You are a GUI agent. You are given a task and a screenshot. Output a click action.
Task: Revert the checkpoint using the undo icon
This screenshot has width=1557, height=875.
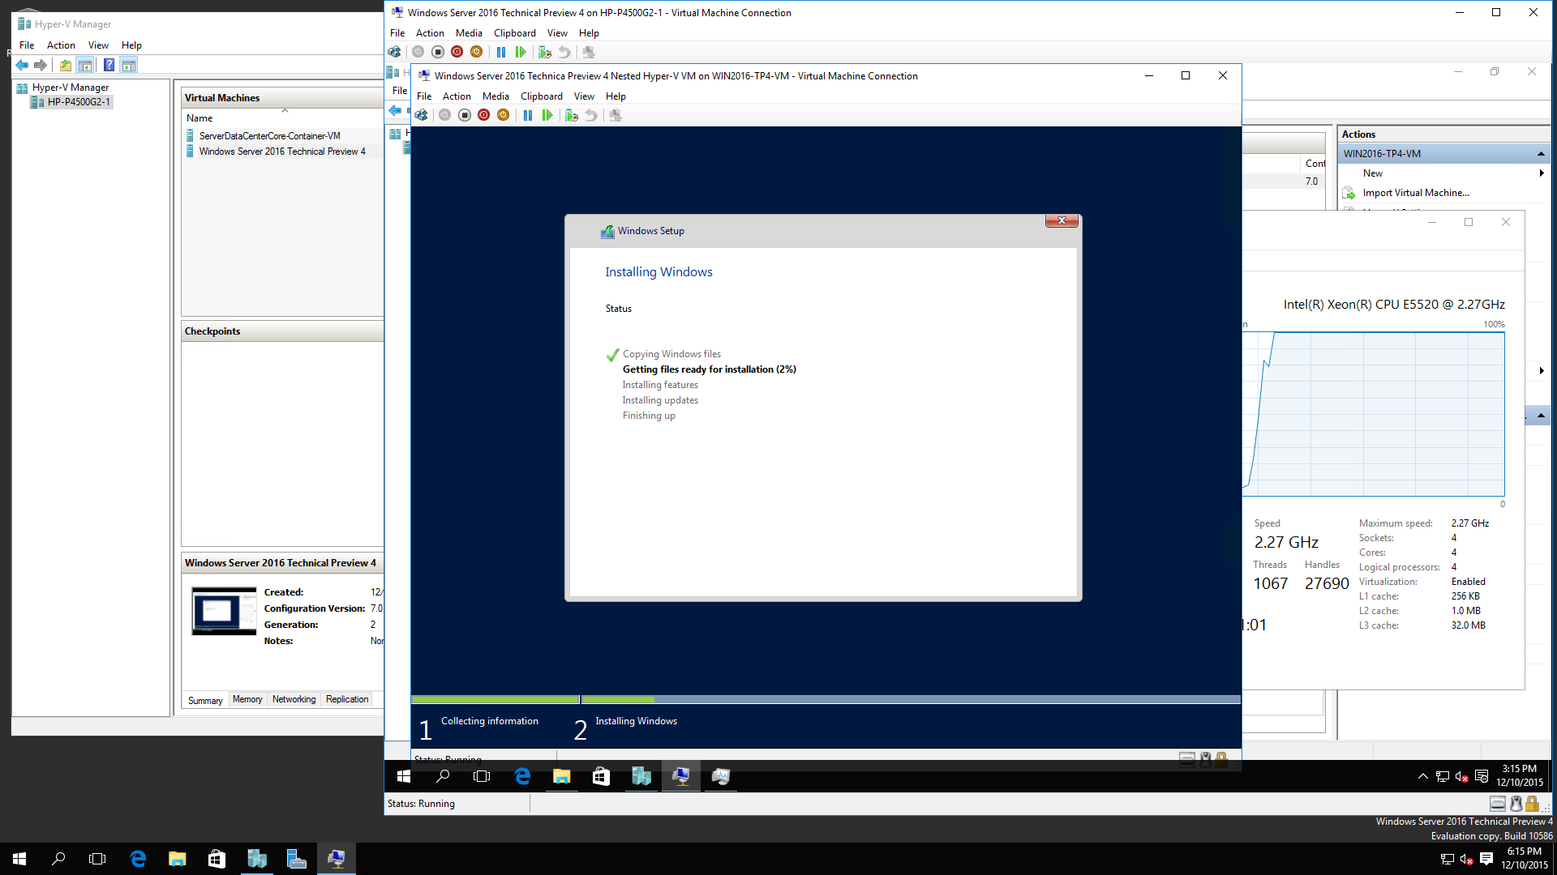(x=592, y=115)
